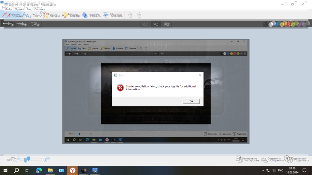Save the image with Сохранить
312x175 pixels.
click(x=272, y=159)
